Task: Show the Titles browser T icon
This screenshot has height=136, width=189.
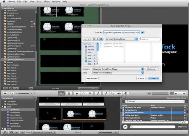Action: (180, 93)
